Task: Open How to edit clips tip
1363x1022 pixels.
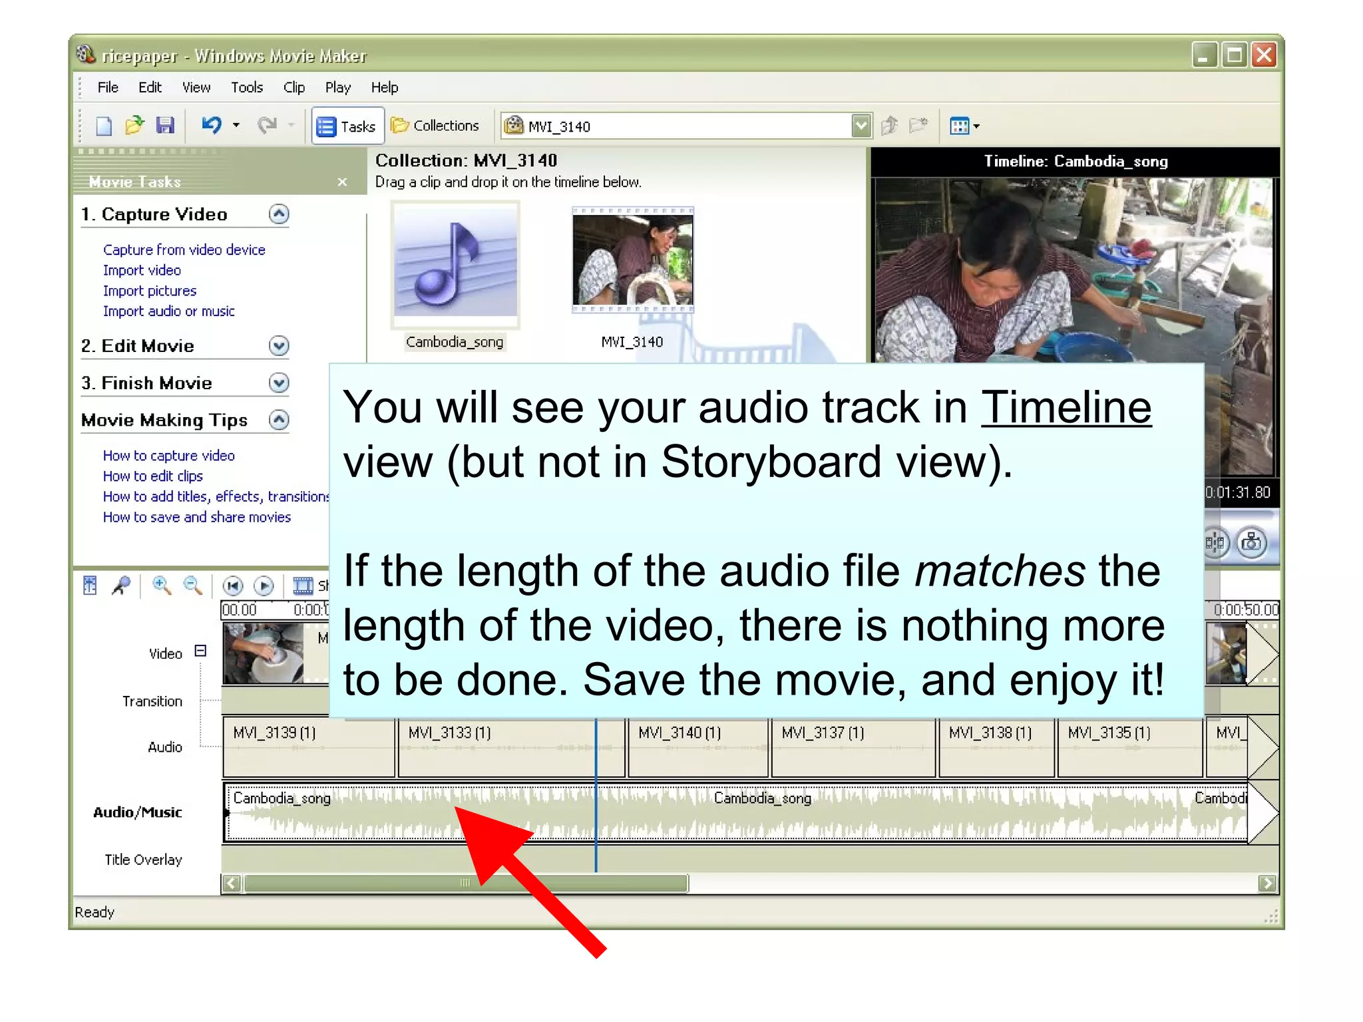Action: point(153,476)
